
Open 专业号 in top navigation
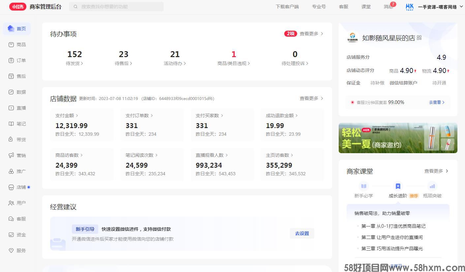319,7
